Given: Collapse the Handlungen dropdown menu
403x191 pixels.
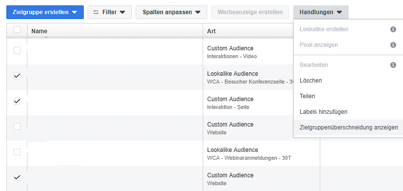Looking at the screenshot, I should 321,12.
